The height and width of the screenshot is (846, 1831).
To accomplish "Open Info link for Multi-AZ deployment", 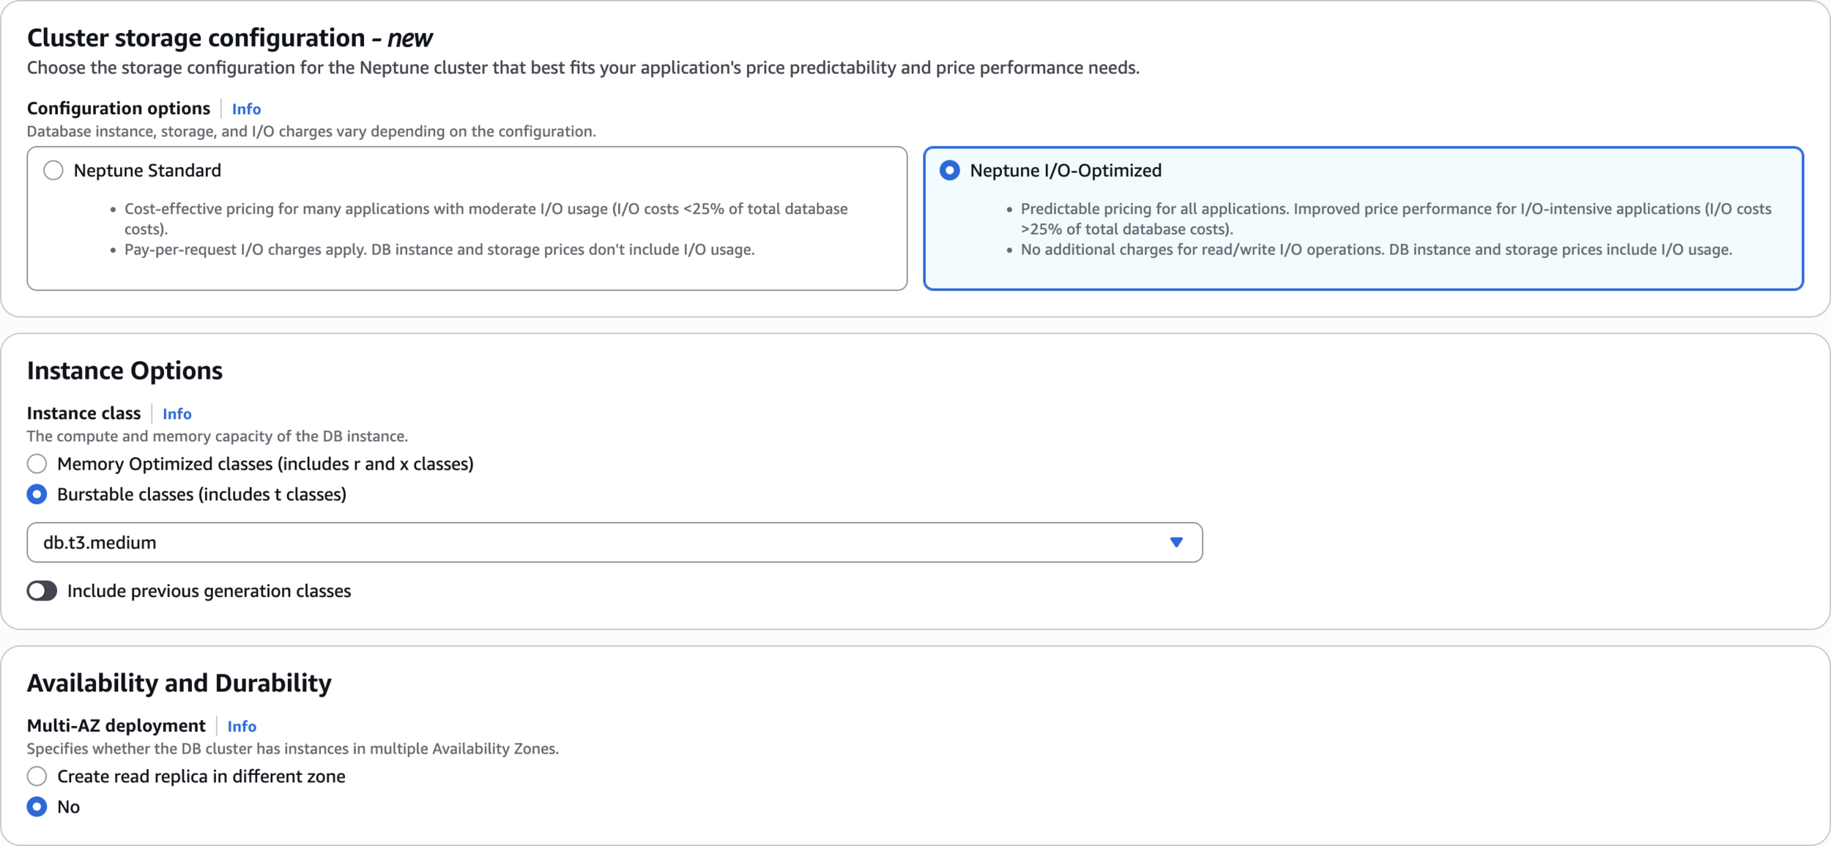I will (x=242, y=726).
